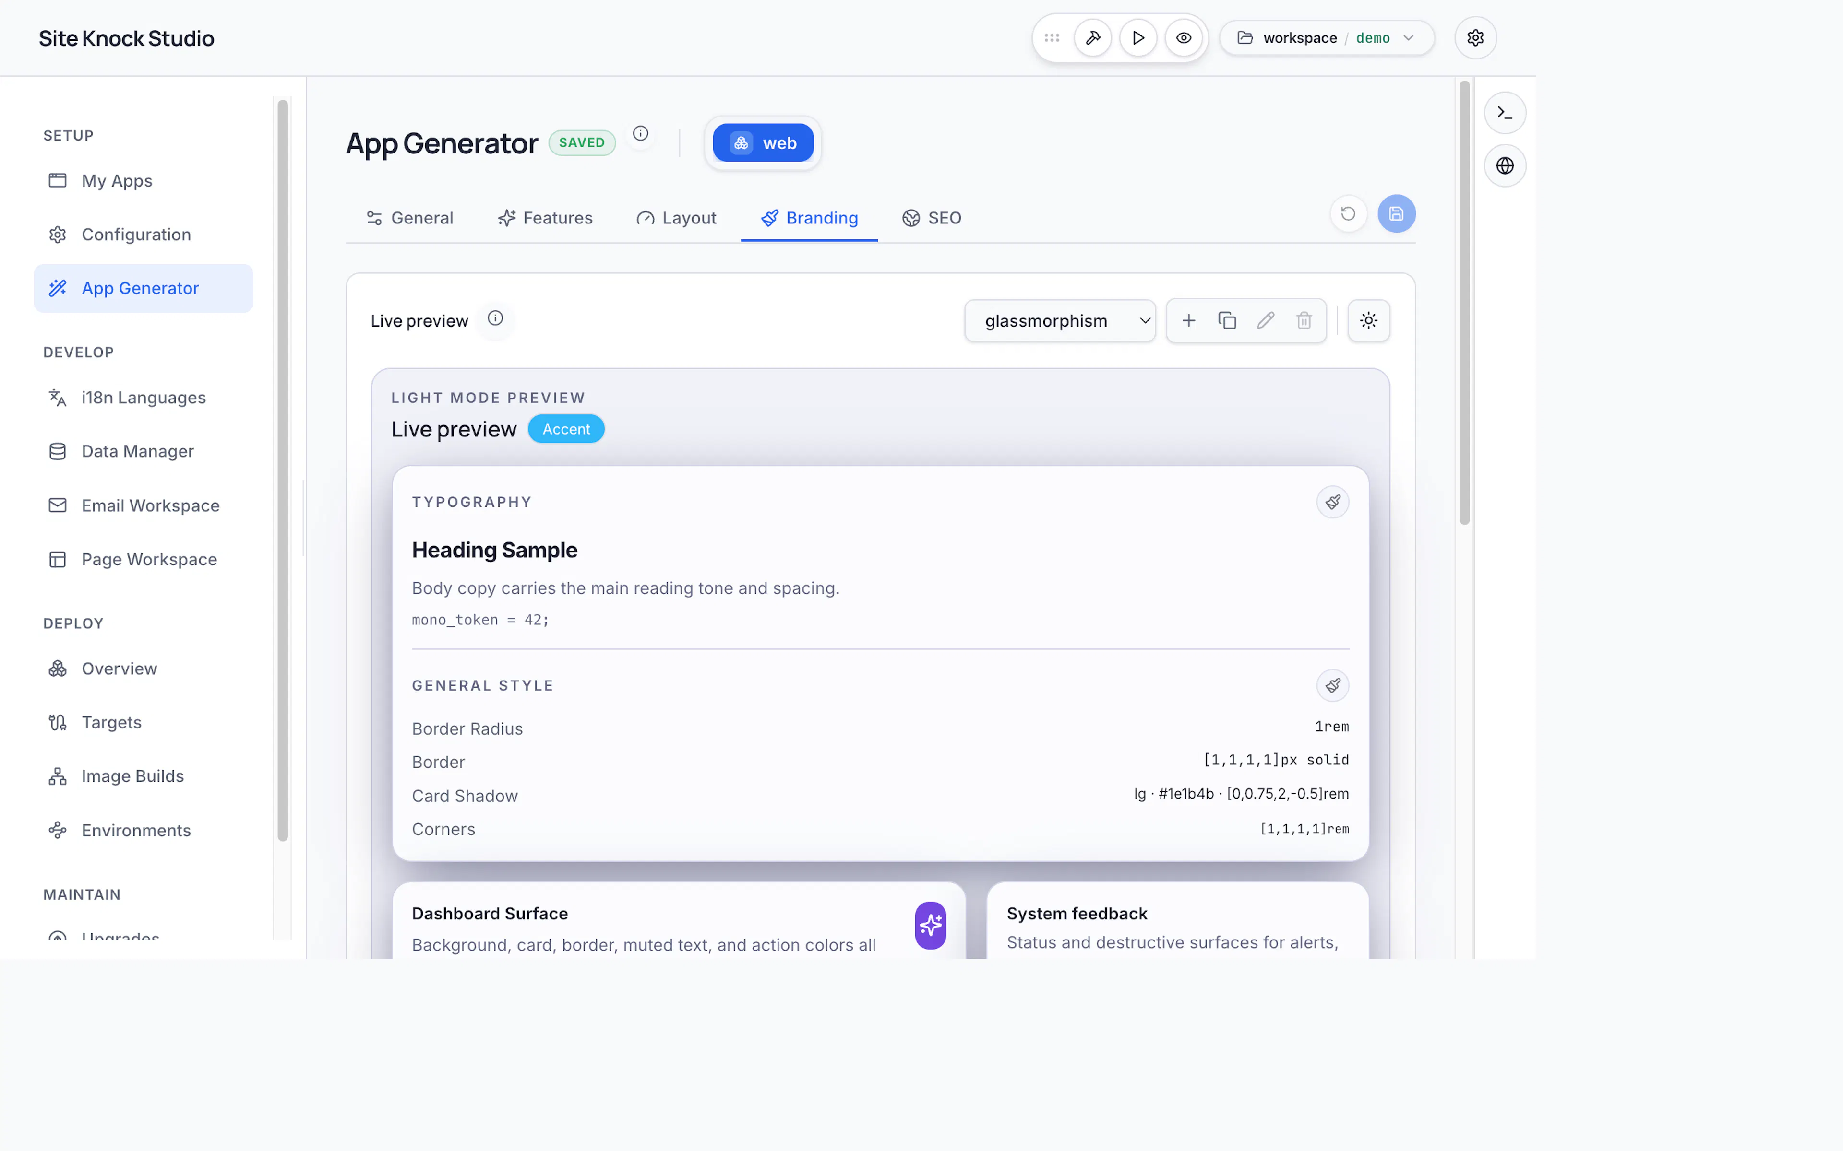Viewport: 1843px width, 1151px height.
Task: Click the build hammer icon
Action: coord(1093,38)
